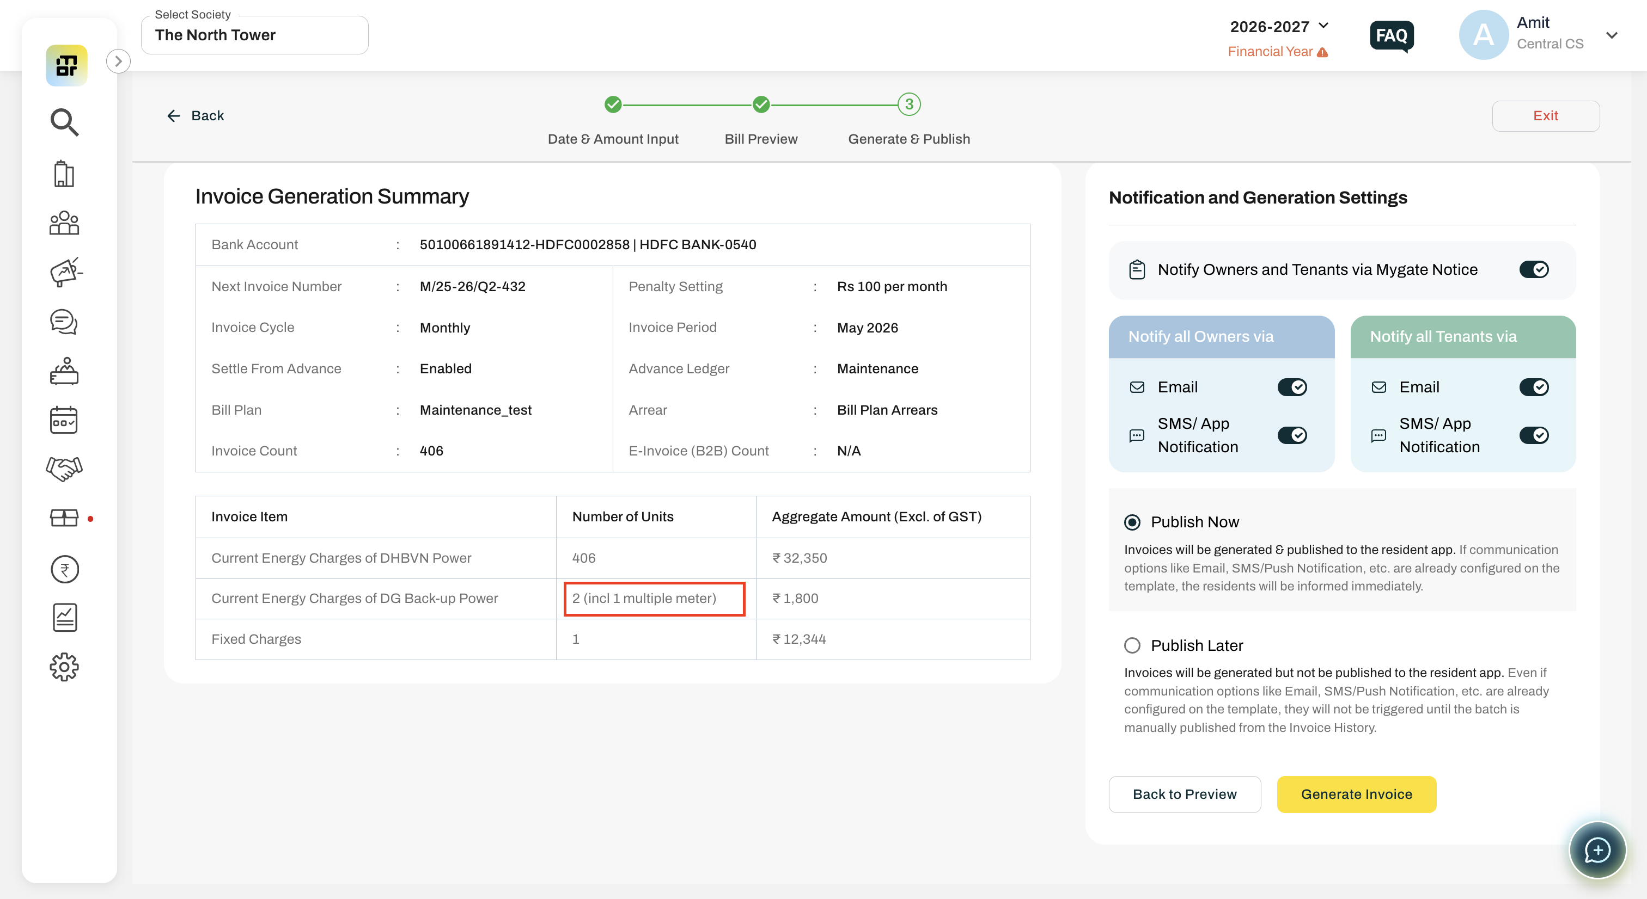Expand the Amit profile menu
This screenshot has height=899, width=1647.
(x=1611, y=35)
